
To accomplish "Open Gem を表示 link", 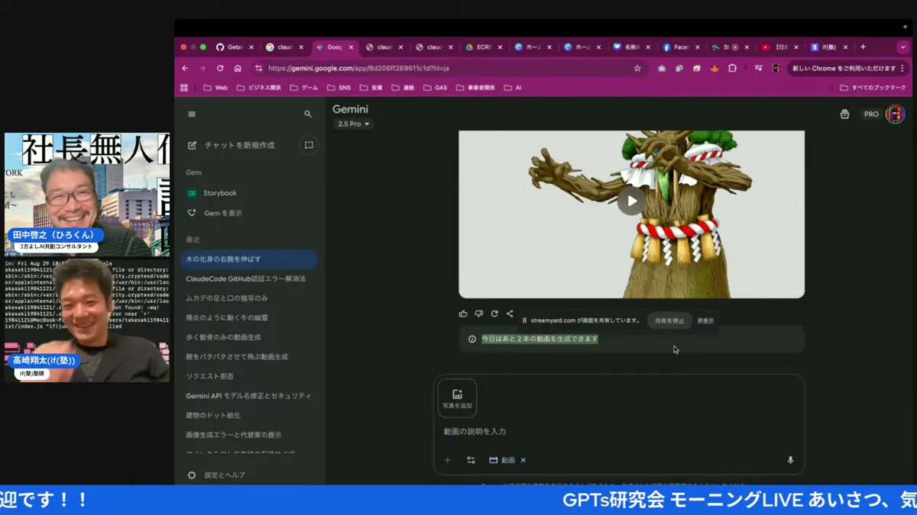I will coord(215,213).
